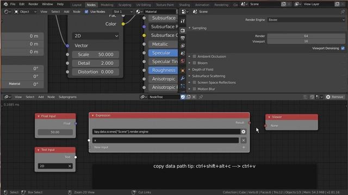The image size is (348, 195).
Task: Create a new scene with copy icon
Action: point(284,4)
